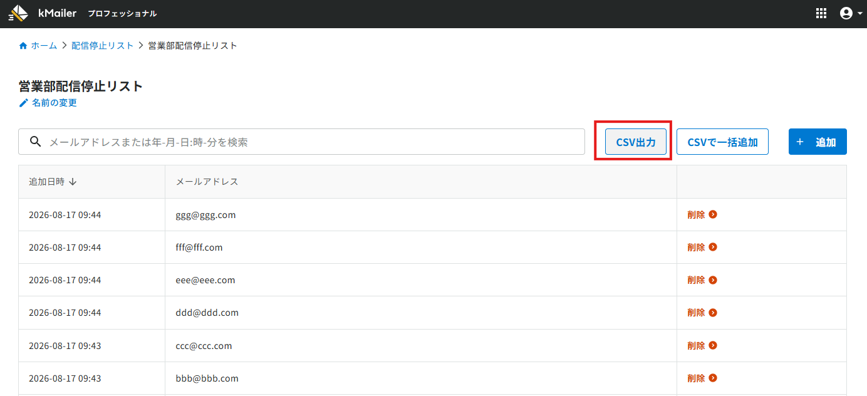
Task: Open the apps grid menu icon
Action: (x=821, y=13)
